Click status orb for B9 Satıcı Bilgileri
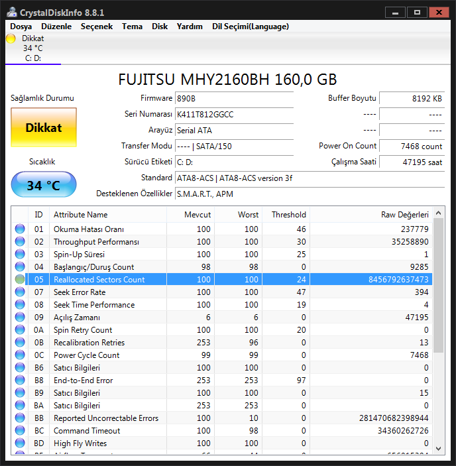 [x=20, y=392]
